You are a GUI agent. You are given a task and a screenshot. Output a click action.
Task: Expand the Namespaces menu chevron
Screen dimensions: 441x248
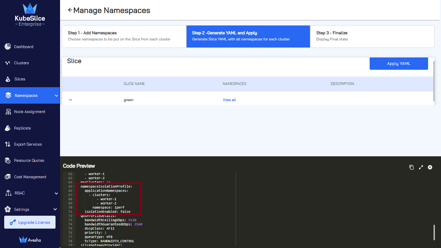click(56, 96)
